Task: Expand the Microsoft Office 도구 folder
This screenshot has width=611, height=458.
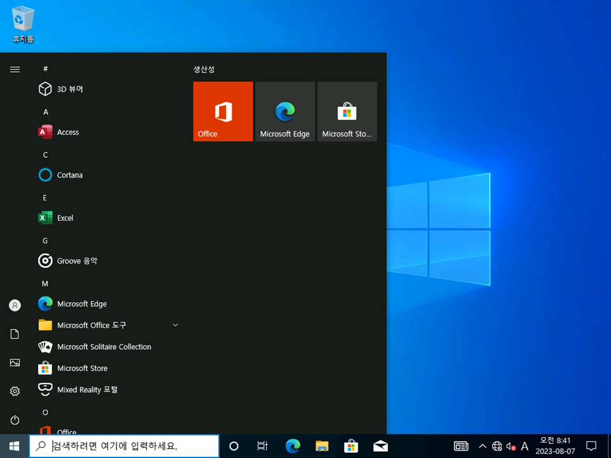Action: click(x=107, y=325)
